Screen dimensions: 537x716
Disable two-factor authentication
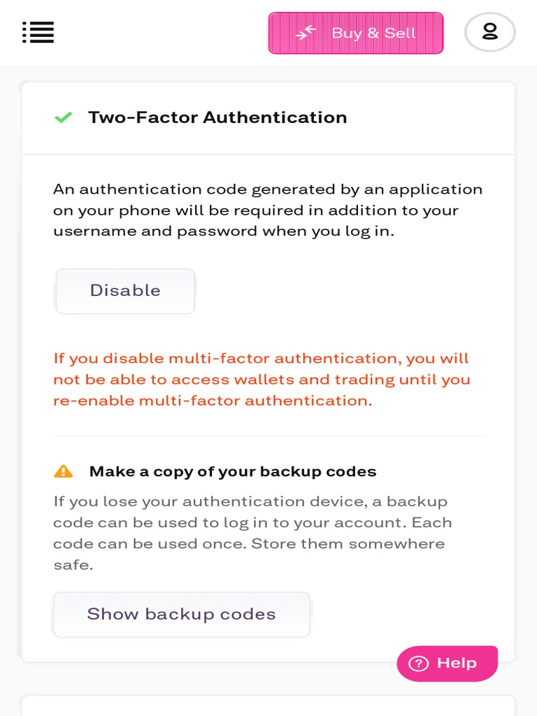point(125,291)
